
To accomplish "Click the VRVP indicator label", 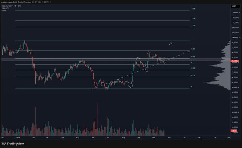I will coord(4,11).
